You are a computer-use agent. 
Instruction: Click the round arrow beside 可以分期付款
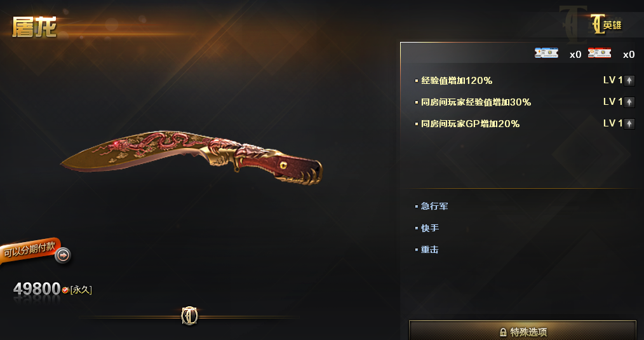63,255
